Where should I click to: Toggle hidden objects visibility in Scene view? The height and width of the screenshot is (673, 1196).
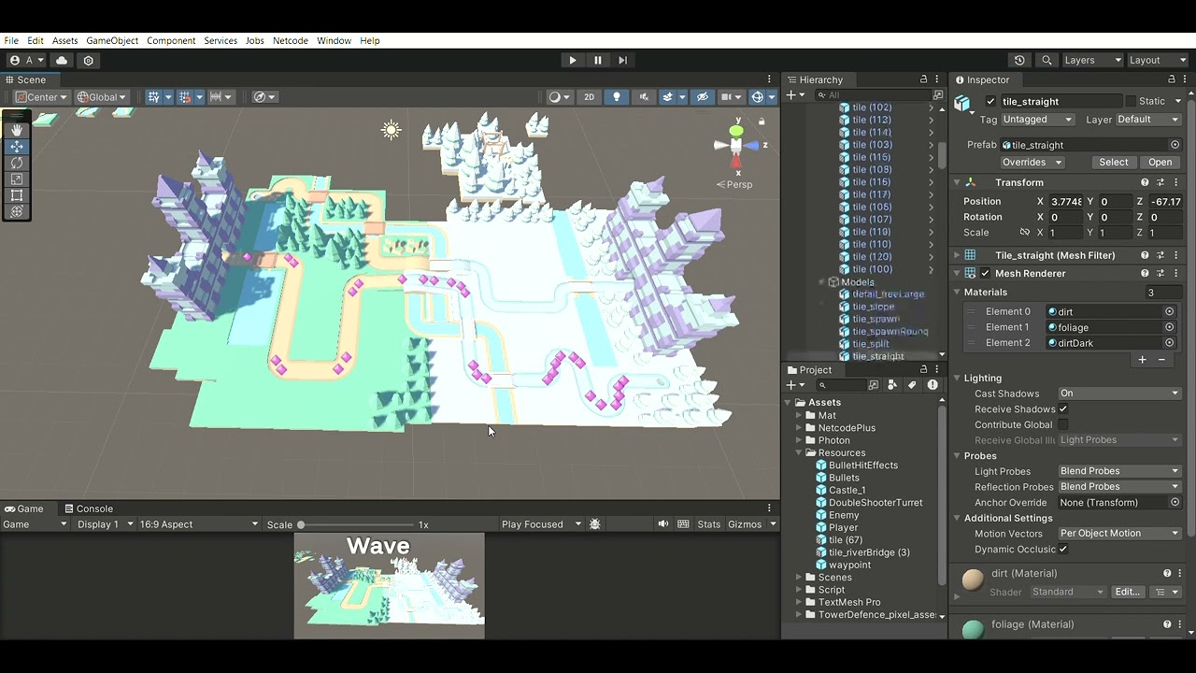pyautogui.click(x=703, y=96)
